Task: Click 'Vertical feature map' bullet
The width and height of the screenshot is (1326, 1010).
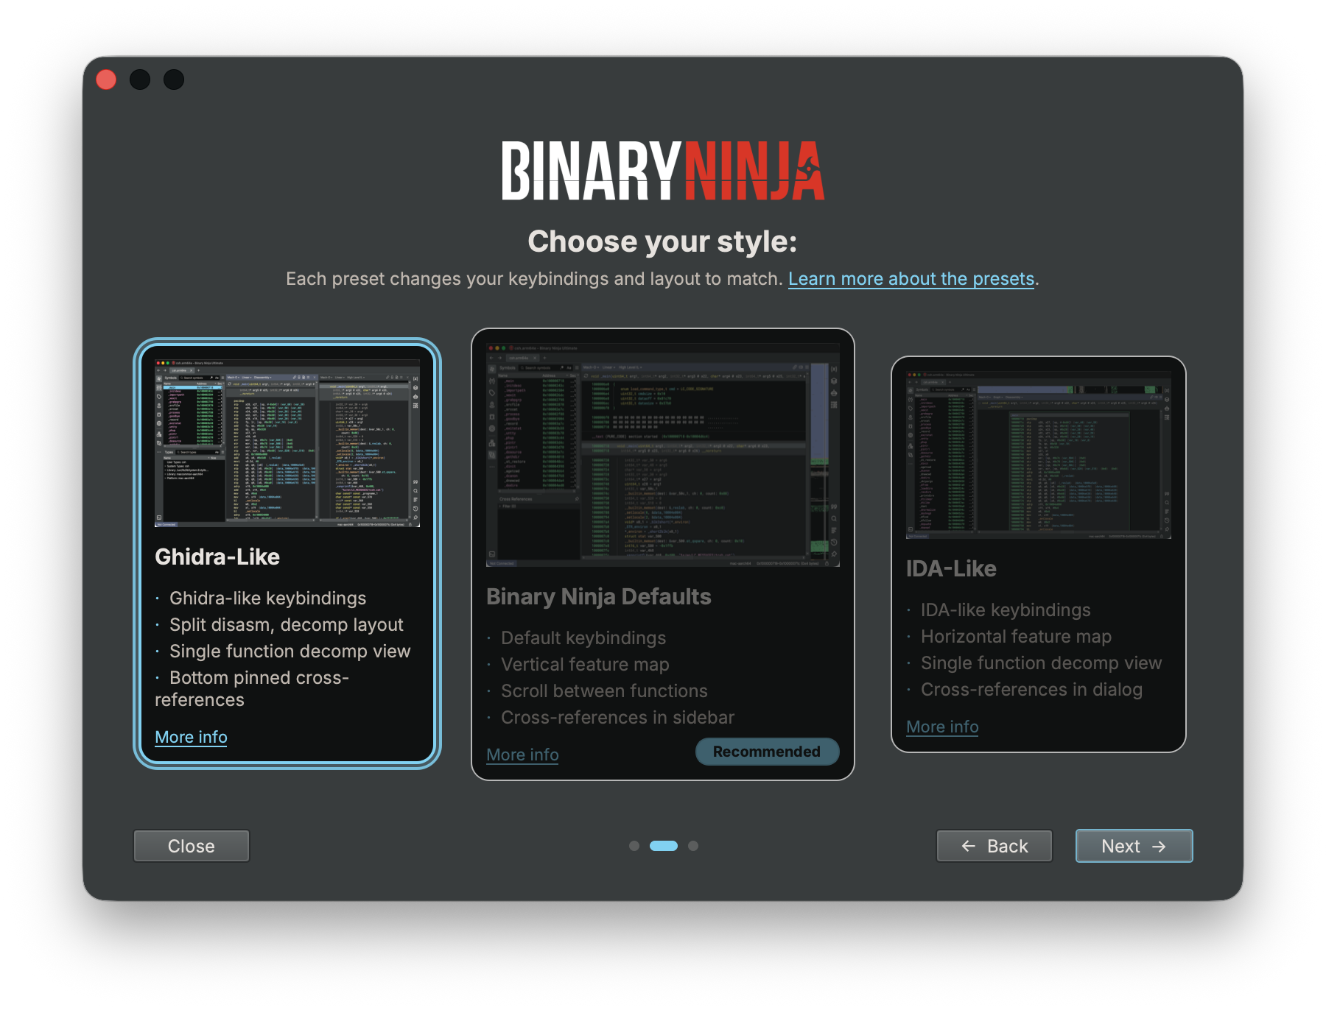Action: click(585, 664)
